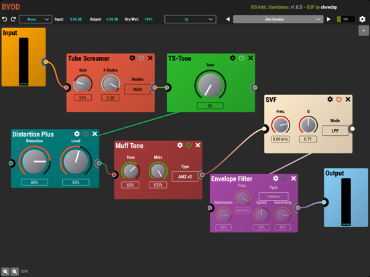The image size is (370, 277).
Task: Open the Mono channel mode dropdown
Action: [x=36, y=19]
